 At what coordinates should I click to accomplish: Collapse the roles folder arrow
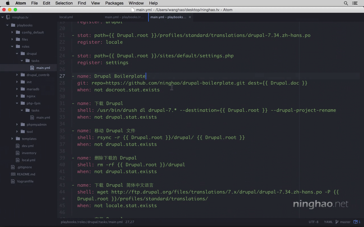(x=12, y=47)
